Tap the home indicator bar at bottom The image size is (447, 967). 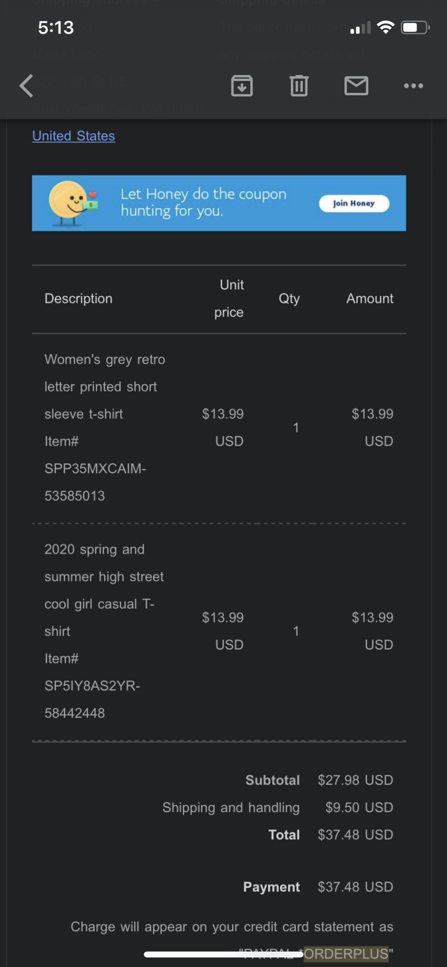(x=223, y=954)
